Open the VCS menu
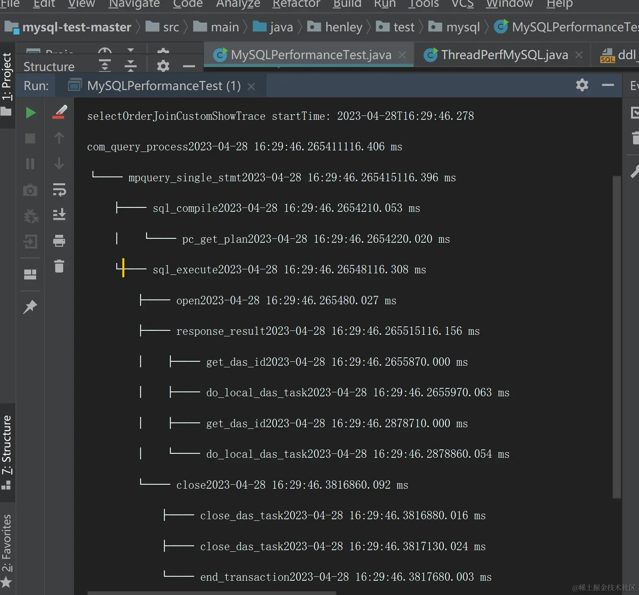Viewport: 639px width, 595px height. (x=463, y=4)
